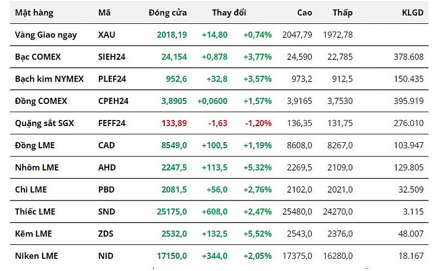Click the Thấp column header

[342, 12]
